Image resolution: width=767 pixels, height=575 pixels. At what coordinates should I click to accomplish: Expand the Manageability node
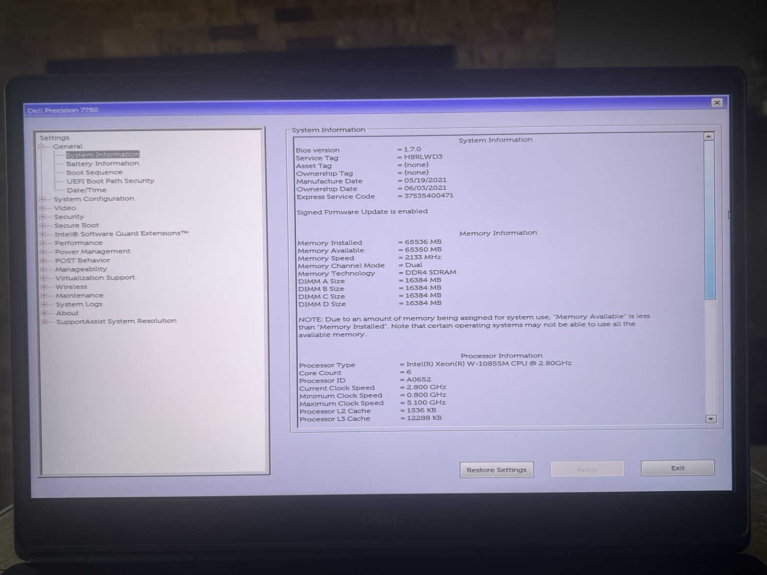click(x=43, y=269)
